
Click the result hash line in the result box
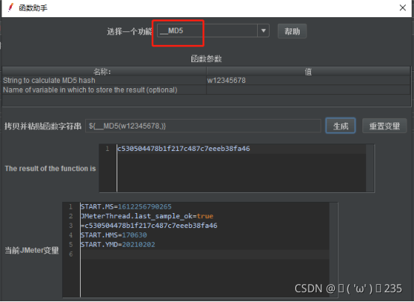[184, 149]
